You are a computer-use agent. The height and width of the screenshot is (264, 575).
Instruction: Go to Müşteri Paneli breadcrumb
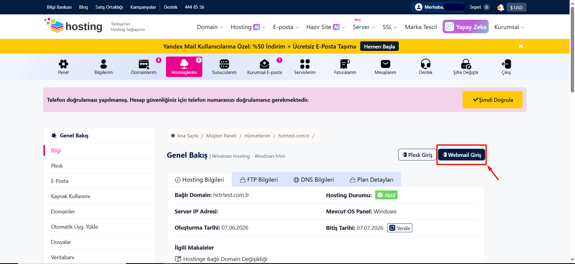coord(221,136)
